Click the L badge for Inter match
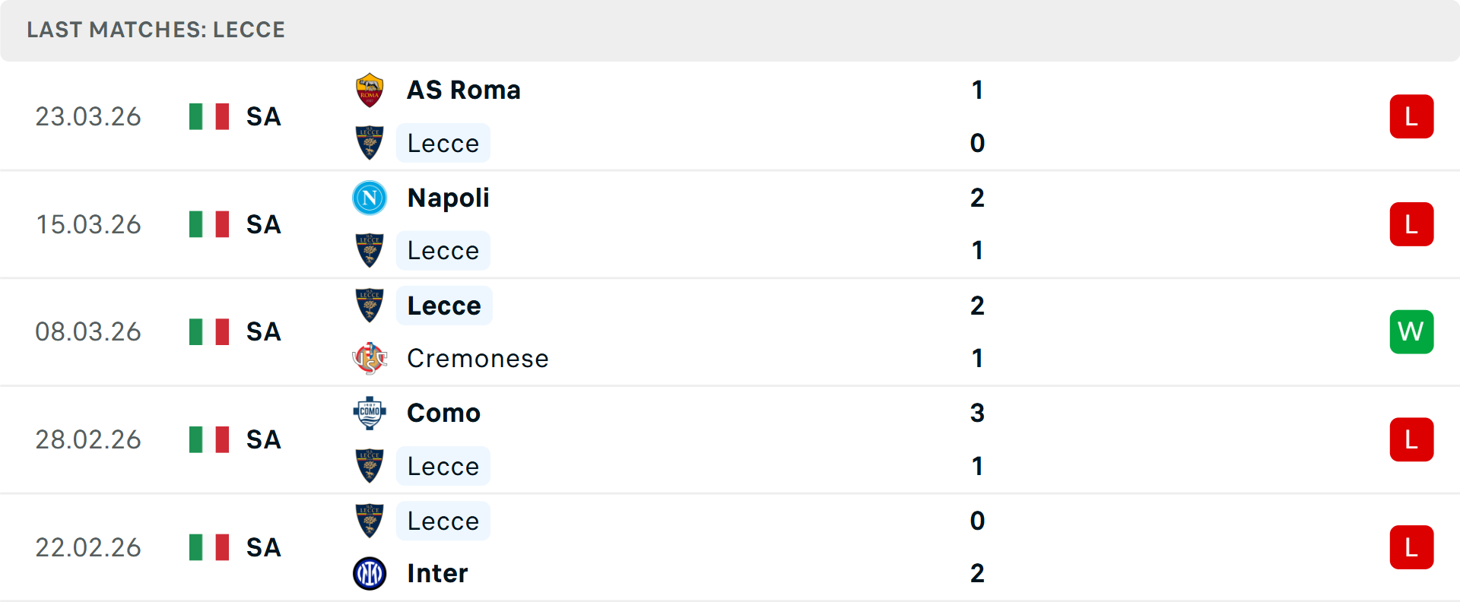This screenshot has width=1460, height=602. [x=1411, y=547]
